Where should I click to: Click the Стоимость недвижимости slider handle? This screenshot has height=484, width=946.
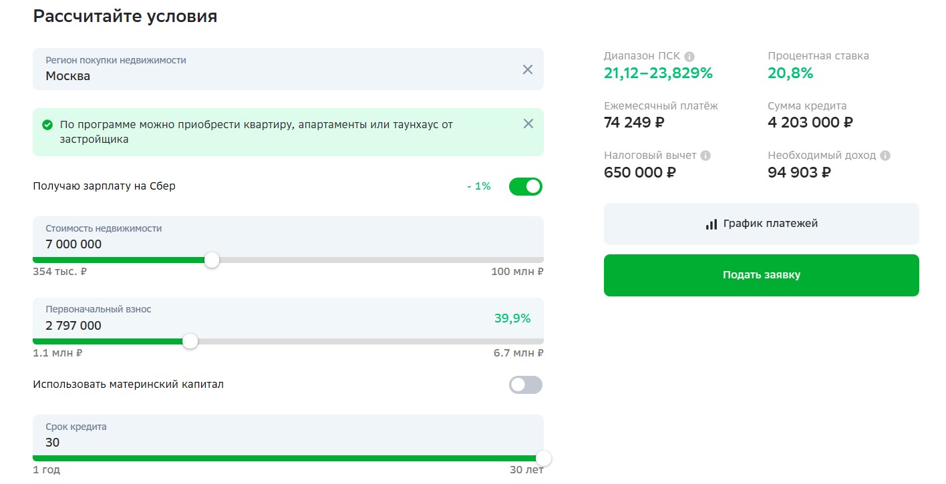212,260
